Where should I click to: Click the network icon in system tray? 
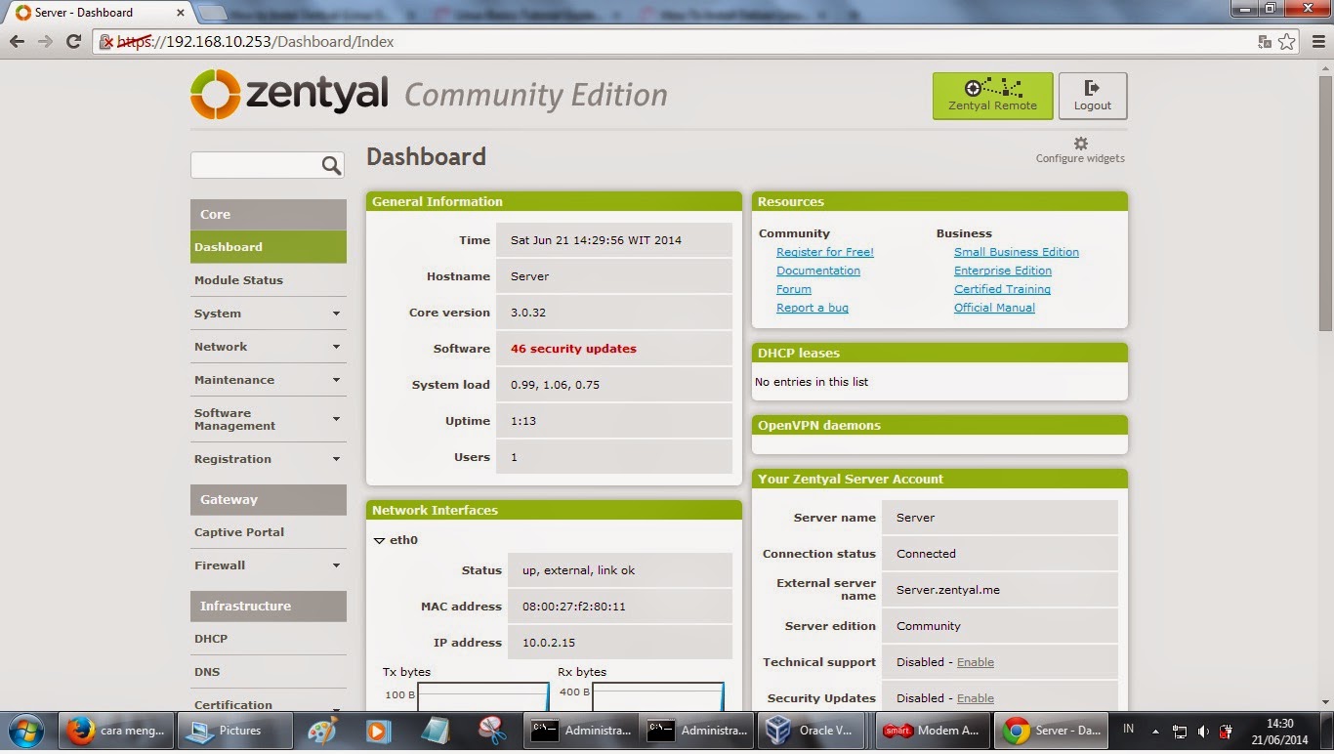1180,732
